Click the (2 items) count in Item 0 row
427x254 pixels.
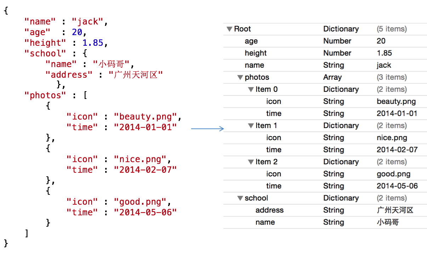coord(392,89)
